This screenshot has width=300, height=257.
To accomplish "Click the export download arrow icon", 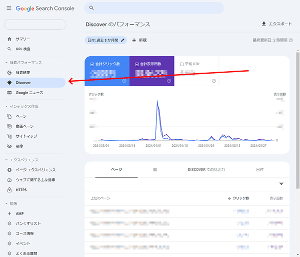I will click(x=264, y=24).
